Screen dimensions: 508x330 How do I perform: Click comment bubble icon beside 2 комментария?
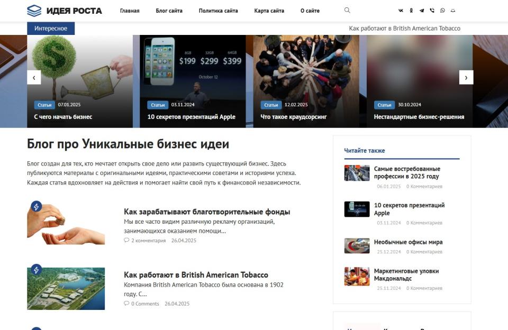coord(126,240)
